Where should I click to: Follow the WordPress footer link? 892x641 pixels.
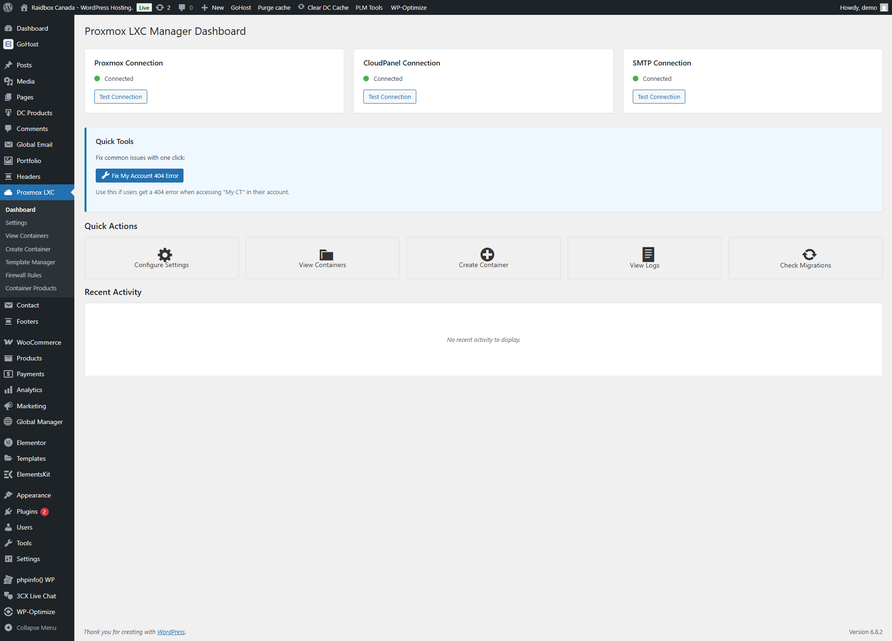[x=171, y=632]
